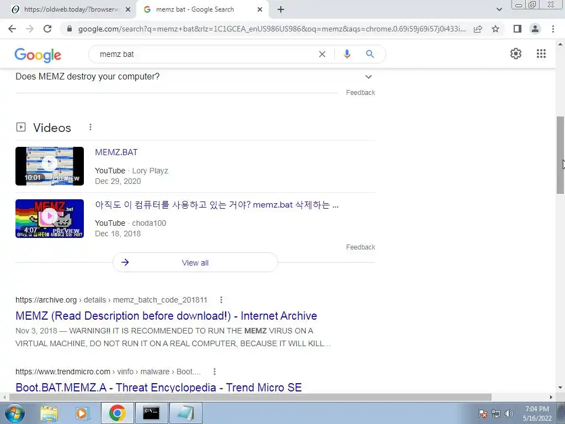Click the 'Lory Playz' channel name

point(150,171)
